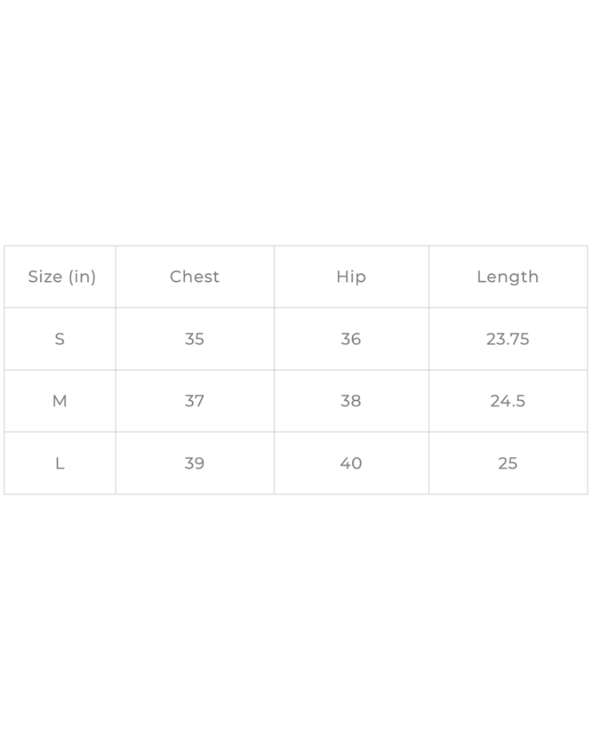Select the Length column header
Image resolution: width=590 pixels, height=738 pixels.
click(x=508, y=277)
